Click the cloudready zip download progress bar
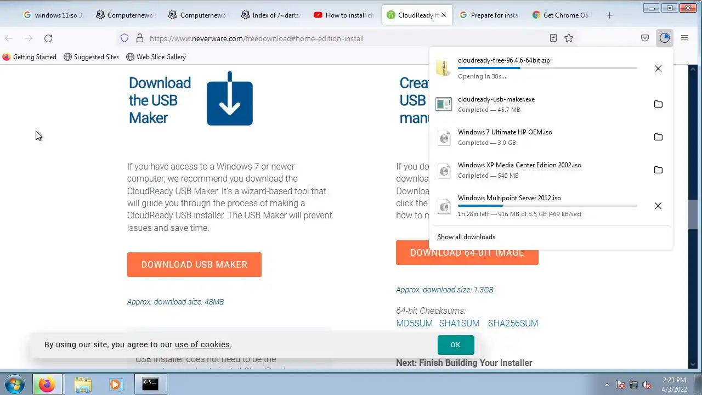Screen dimensions: 702x395 tap(547, 68)
